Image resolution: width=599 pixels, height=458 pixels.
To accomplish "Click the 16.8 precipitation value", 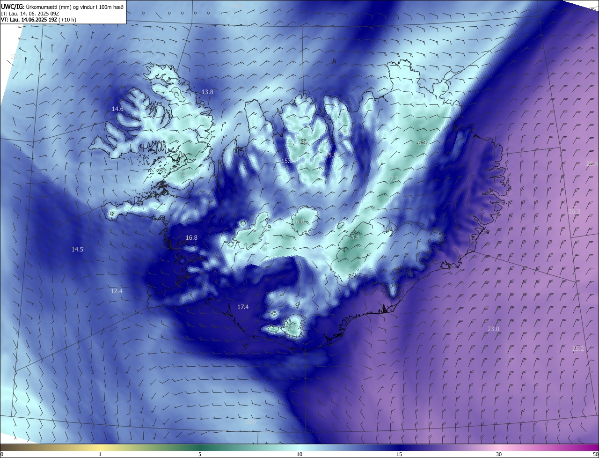I will [191, 237].
